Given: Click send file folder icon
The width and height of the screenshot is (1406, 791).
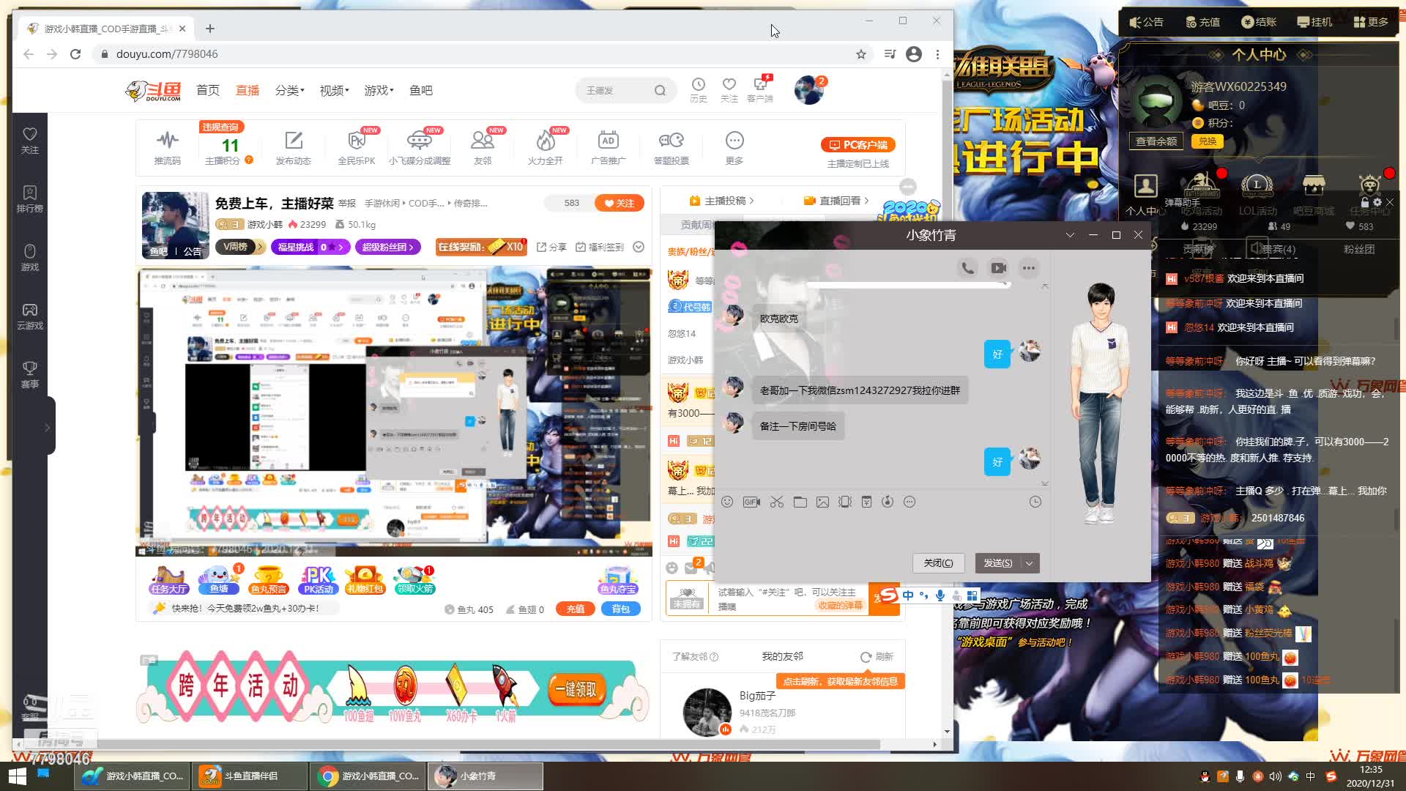Looking at the screenshot, I should point(800,502).
